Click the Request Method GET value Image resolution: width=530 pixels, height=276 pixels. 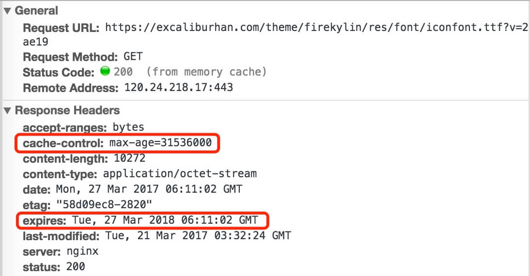(133, 57)
